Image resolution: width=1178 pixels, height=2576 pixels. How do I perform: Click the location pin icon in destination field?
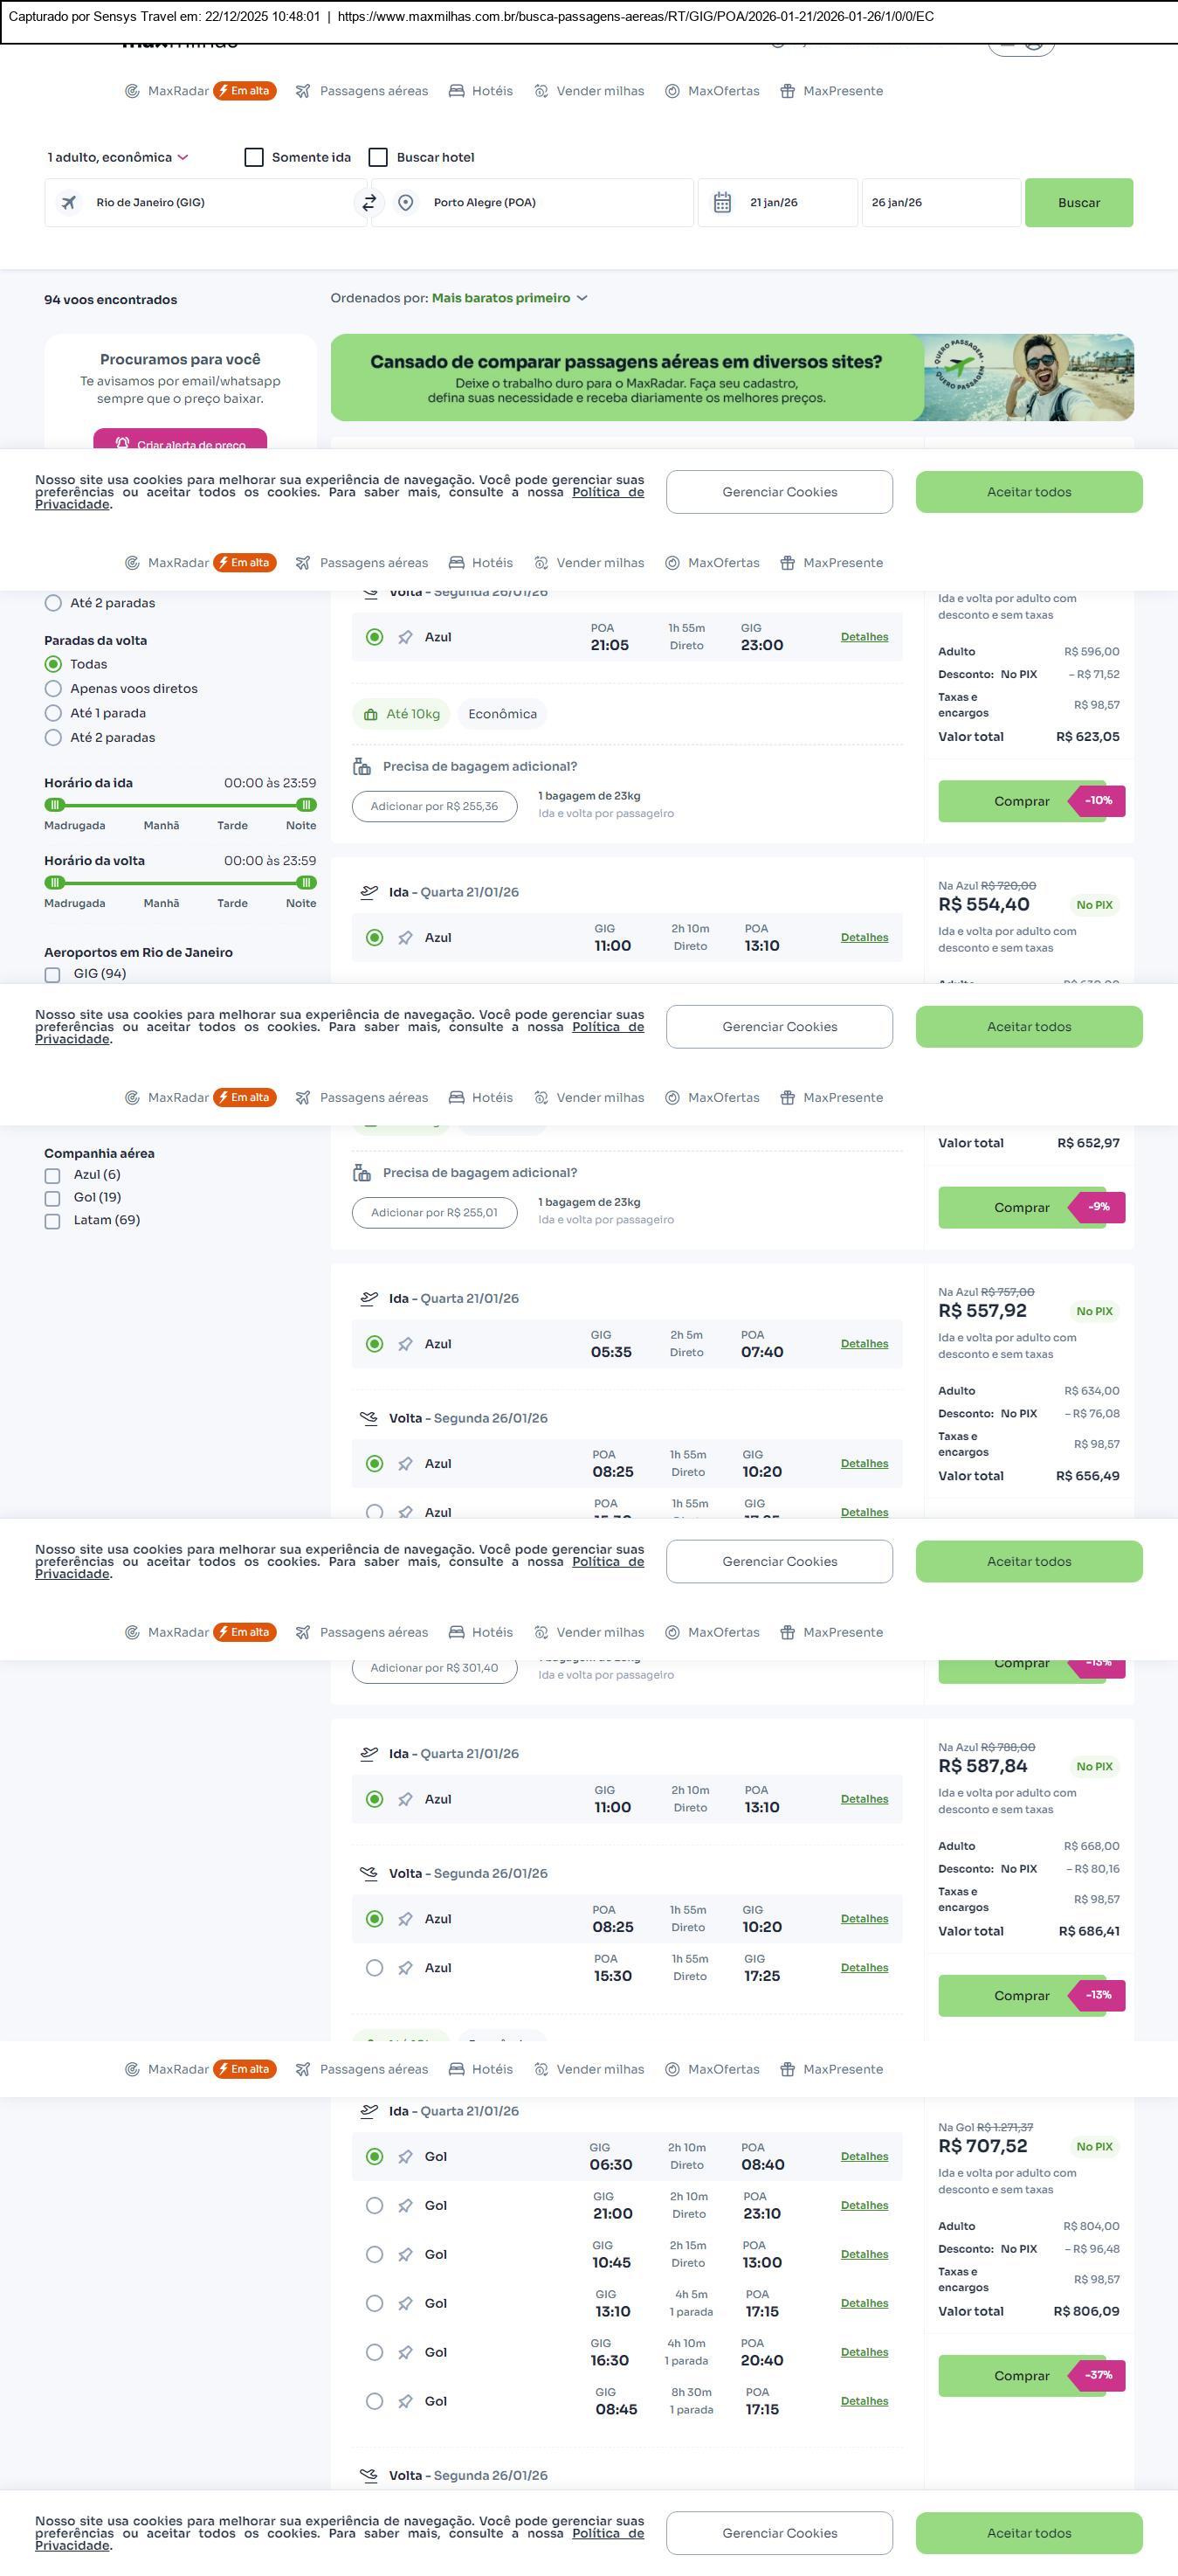pos(406,203)
